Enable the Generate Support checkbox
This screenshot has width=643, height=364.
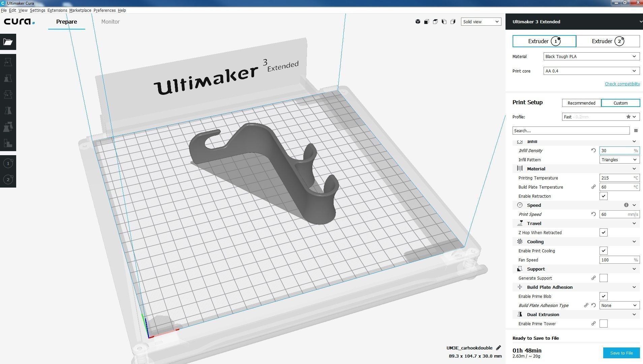[x=604, y=278]
